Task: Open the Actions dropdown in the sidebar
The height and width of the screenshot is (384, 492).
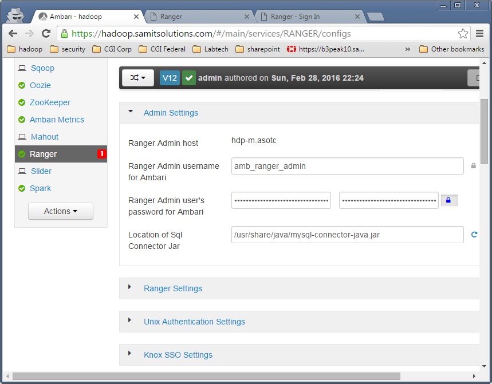Action: 60,211
